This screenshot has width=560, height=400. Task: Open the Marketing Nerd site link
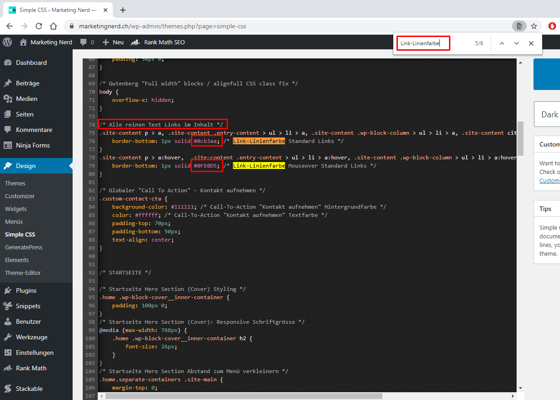click(x=46, y=42)
